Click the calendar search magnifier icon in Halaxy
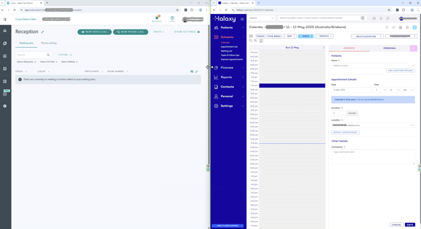Screen dimensions: 421x229 click(x=387, y=28)
